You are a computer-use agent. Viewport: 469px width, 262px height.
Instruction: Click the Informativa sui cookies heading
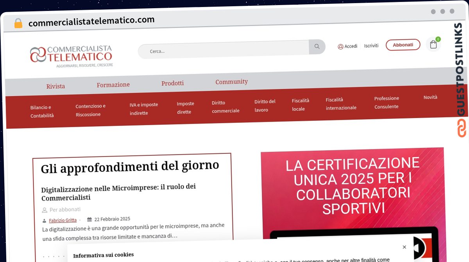pyautogui.click(x=104, y=255)
